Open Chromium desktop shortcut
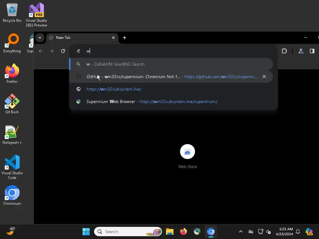The height and width of the screenshot is (239, 319). (12, 195)
